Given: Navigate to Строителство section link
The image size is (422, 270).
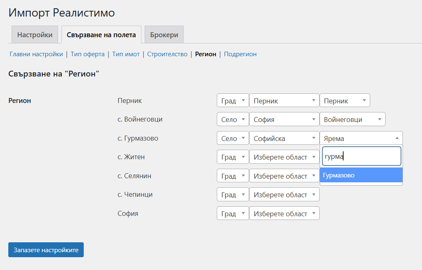Looking at the screenshot, I should coord(167,54).
